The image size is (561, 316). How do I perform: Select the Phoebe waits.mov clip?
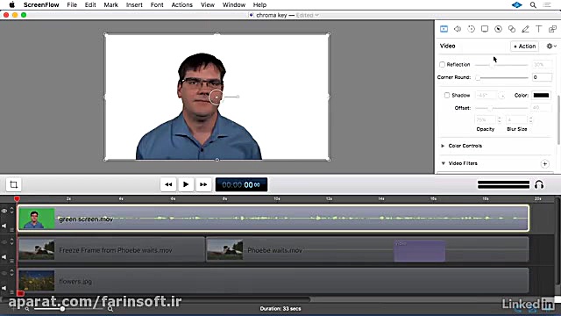pos(367,249)
